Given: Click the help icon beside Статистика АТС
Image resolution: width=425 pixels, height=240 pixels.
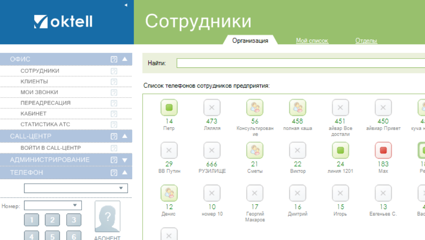Looking at the screenshot, I should click(x=114, y=125).
